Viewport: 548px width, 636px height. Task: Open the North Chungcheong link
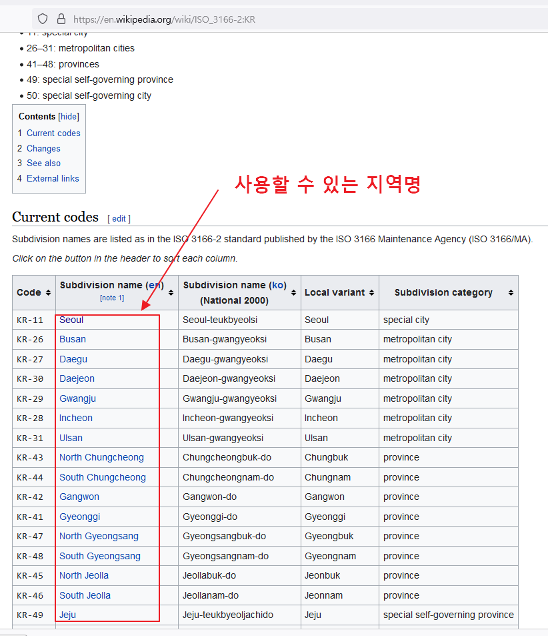tap(102, 457)
